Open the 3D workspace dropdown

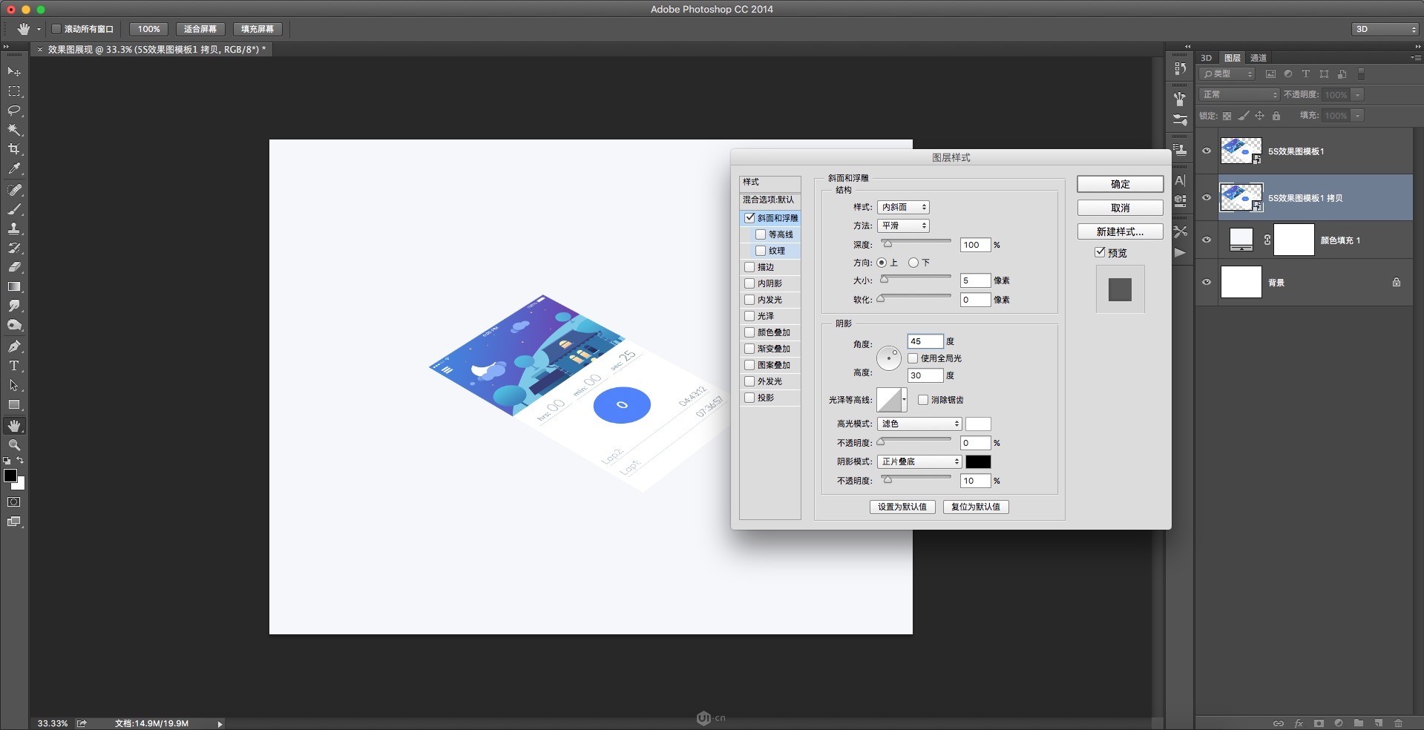(x=1385, y=29)
